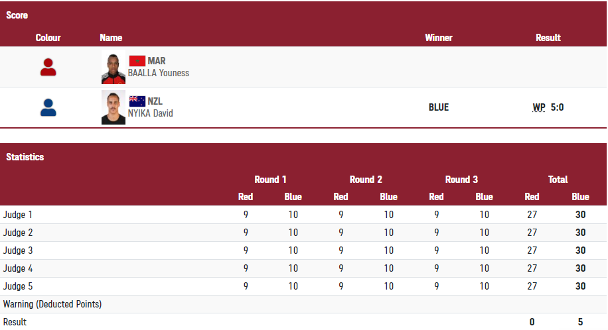
Task: Select the Round 3 column header
Action: point(461,180)
